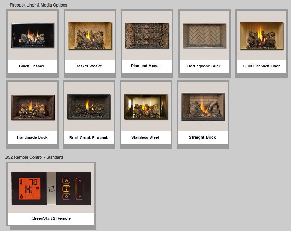This screenshot has height=231, width=291.
Task: Click the power icon on the remote
Action: (66, 180)
